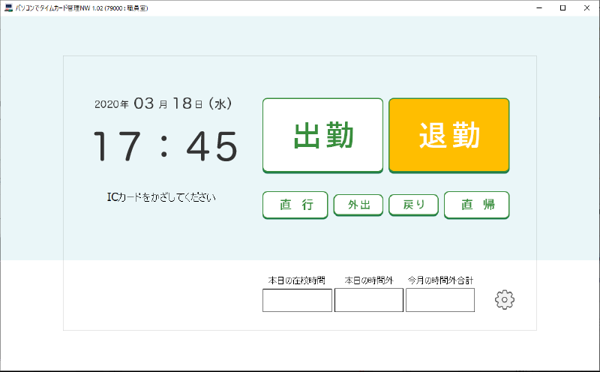Click the app icon in the title bar
600x372 pixels.
tap(8, 7)
